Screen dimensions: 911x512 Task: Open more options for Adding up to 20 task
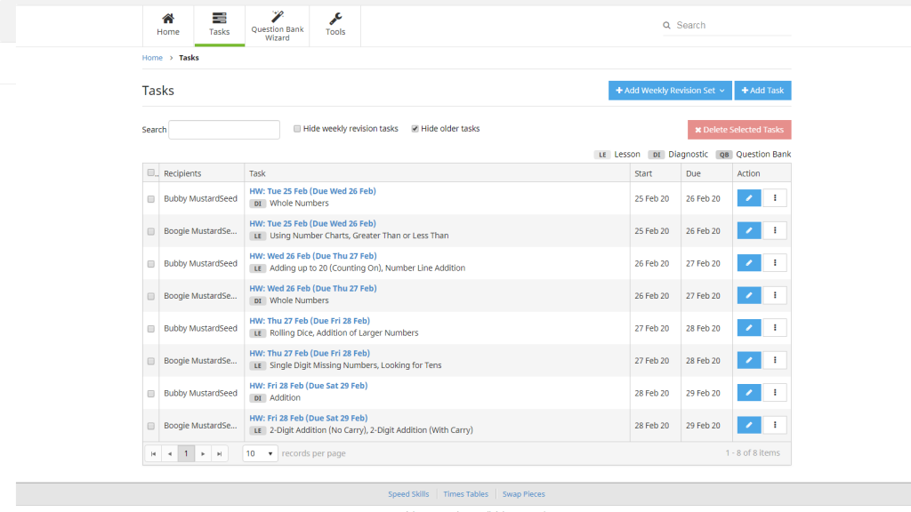pos(775,263)
